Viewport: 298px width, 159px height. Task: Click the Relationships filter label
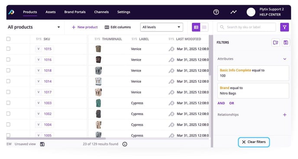[x=228, y=115]
